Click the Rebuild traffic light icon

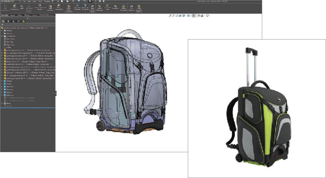[x=96, y=1]
